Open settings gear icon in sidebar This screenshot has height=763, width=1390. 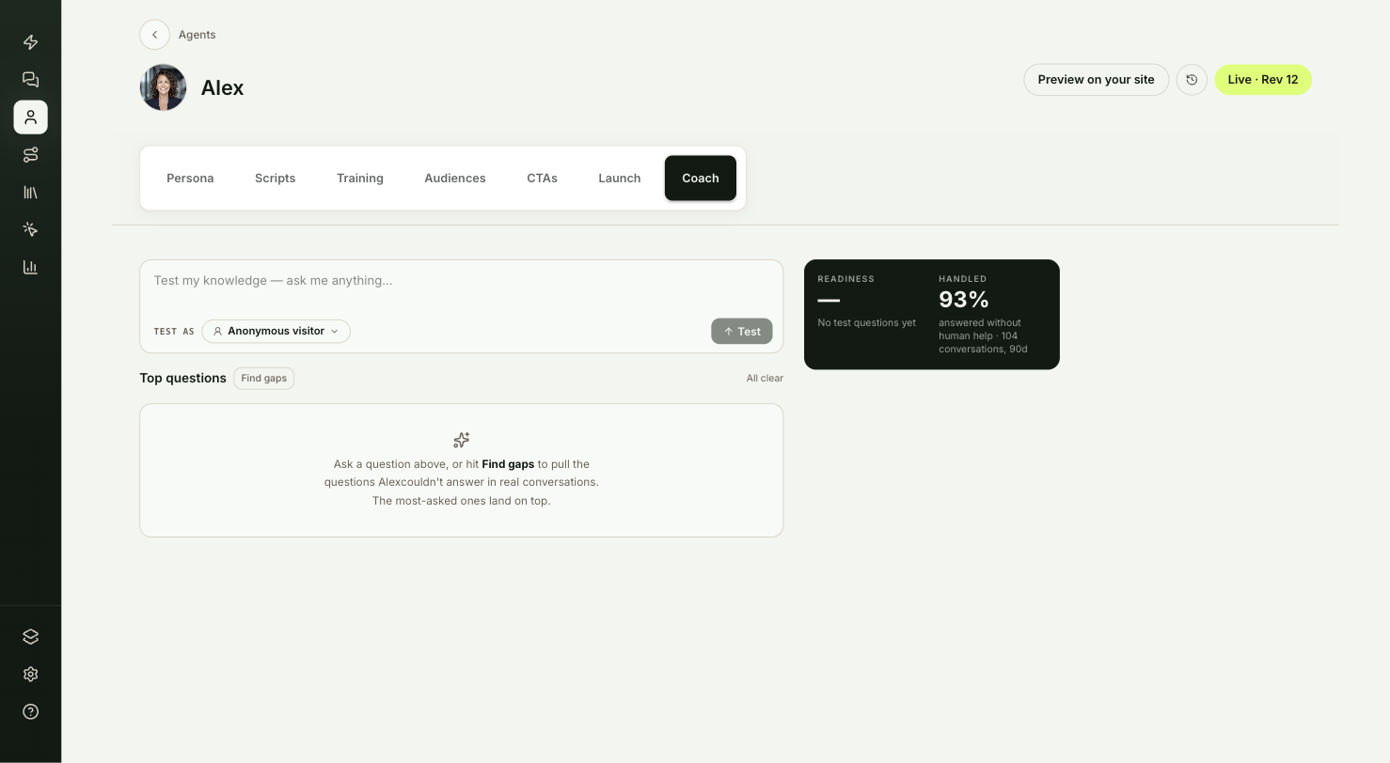30,675
